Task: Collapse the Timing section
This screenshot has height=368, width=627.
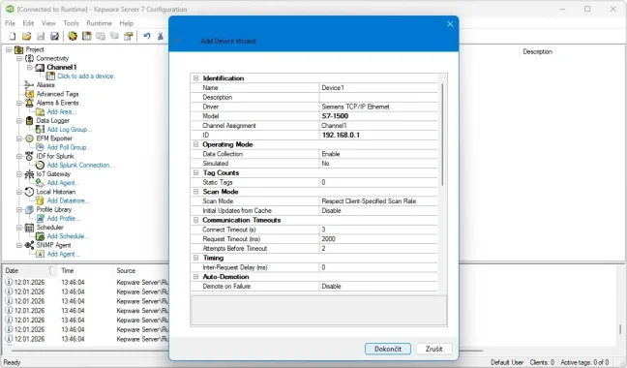Action: [195, 258]
